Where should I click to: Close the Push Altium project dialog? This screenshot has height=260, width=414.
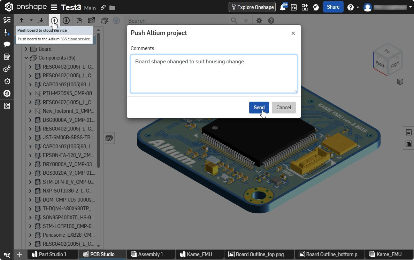point(293,33)
